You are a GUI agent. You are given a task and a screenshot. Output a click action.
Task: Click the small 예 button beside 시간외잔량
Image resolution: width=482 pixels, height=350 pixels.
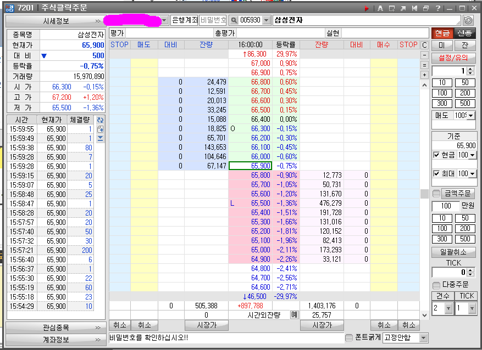click(x=295, y=315)
